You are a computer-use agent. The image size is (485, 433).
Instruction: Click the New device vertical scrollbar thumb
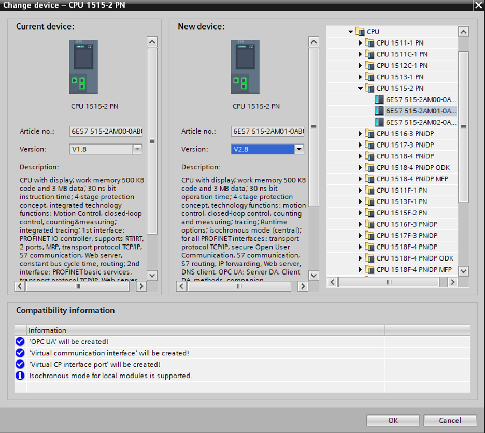coord(313,127)
